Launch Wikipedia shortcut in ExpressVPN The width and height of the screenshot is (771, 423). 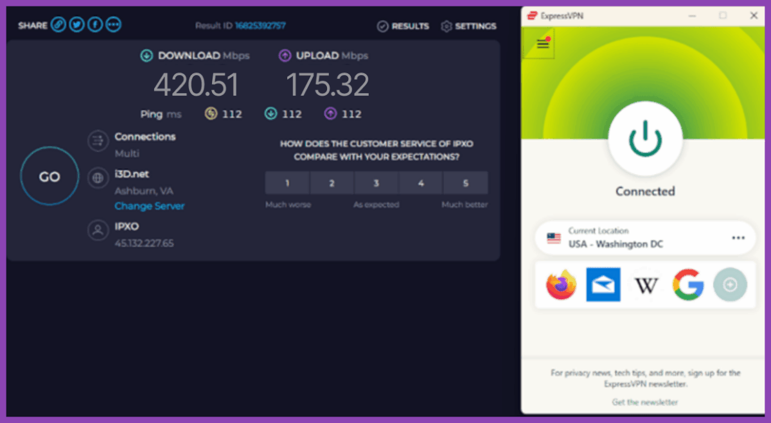pos(646,284)
